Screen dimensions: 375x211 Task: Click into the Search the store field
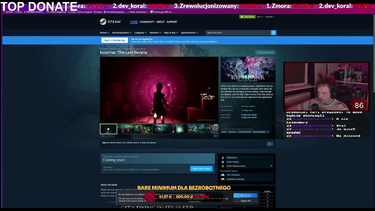click(x=238, y=33)
